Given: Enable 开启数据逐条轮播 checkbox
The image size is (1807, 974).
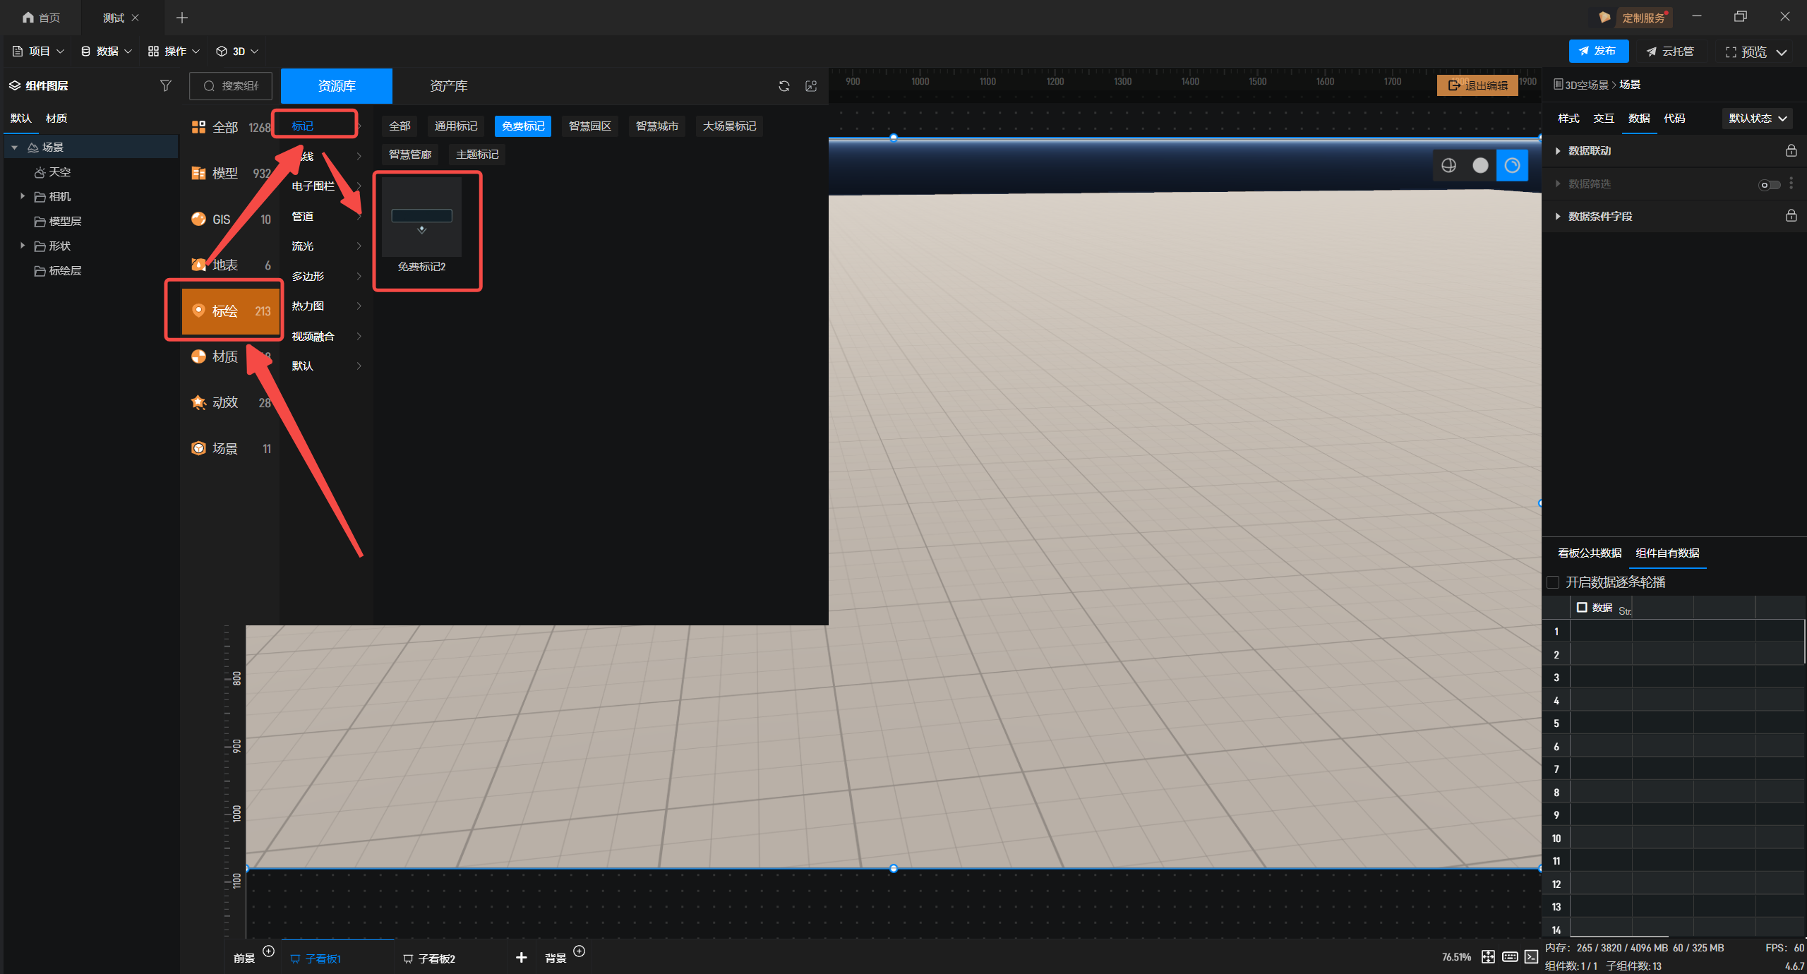Looking at the screenshot, I should [1553, 582].
